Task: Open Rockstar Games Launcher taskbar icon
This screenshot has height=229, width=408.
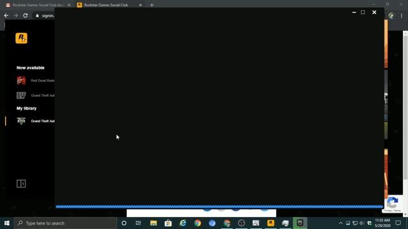Action: 270,223
